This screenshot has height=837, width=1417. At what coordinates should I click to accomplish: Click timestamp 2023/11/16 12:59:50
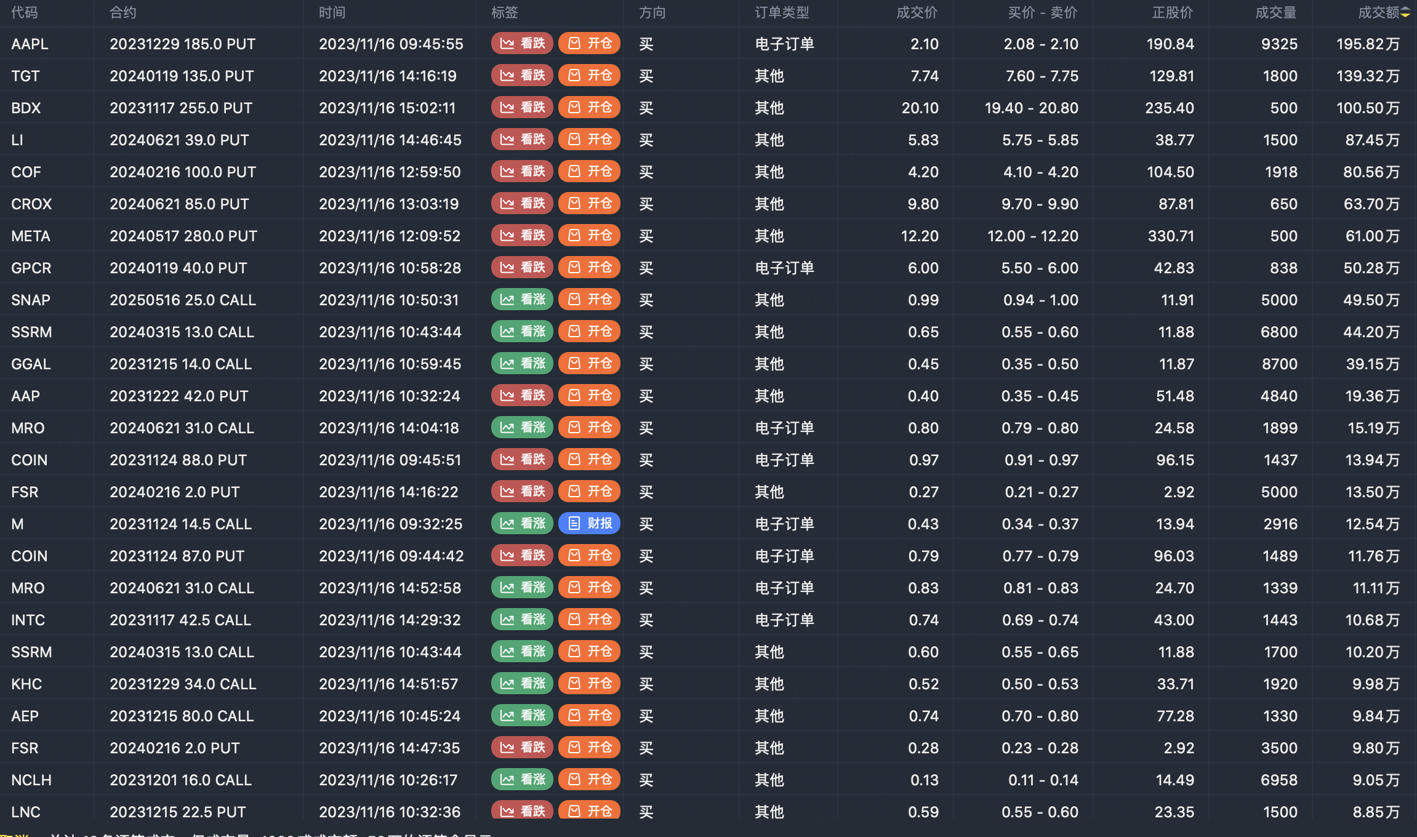(390, 172)
